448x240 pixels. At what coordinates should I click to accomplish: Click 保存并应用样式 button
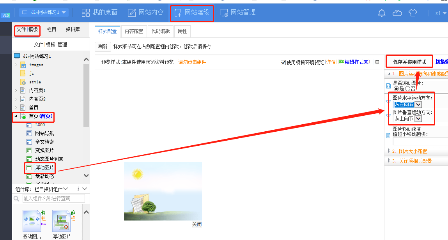point(409,62)
